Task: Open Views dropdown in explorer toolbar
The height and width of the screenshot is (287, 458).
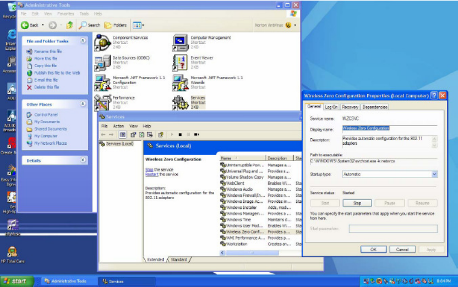Action: pos(138,25)
